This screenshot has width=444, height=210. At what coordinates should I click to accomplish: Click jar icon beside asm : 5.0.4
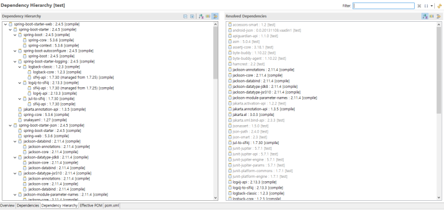[x=230, y=42]
